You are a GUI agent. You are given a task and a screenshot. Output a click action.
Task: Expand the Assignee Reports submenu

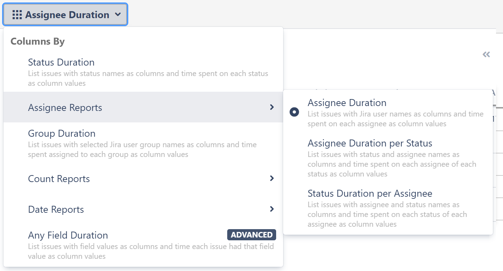(x=65, y=108)
